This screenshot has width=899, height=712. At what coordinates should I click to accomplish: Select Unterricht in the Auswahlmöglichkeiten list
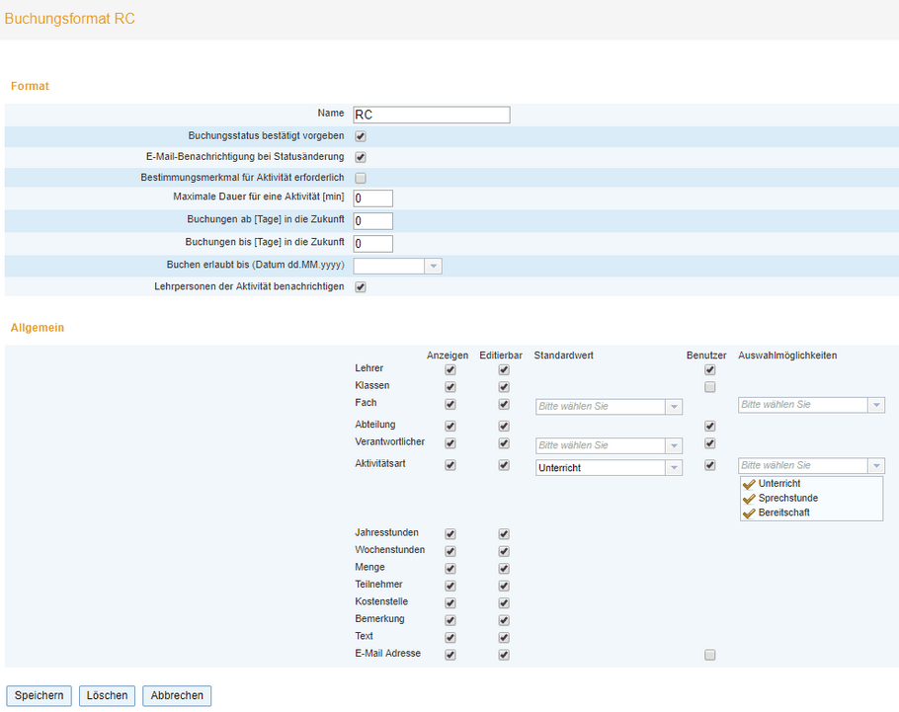click(779, 483)
